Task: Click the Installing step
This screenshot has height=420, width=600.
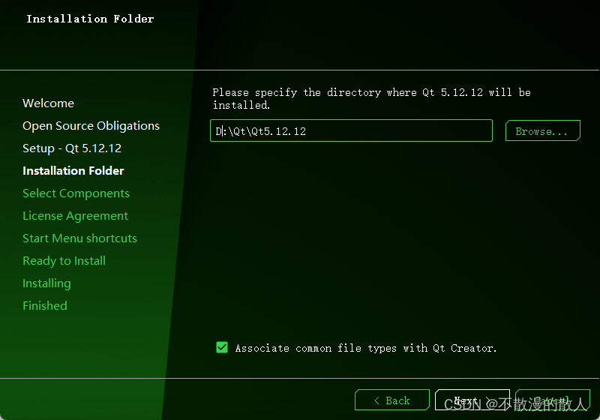Action: point(46,283)
